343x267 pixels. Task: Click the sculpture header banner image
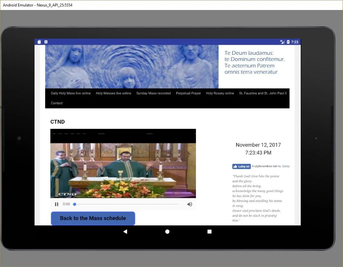(132, 67)
